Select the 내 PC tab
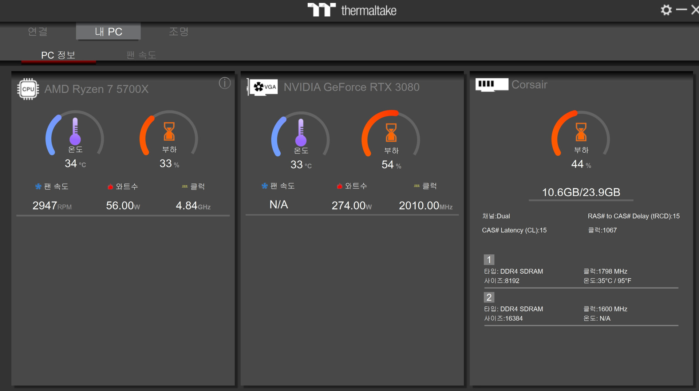This screenshot has height=391, width=699. pos(108,32)
